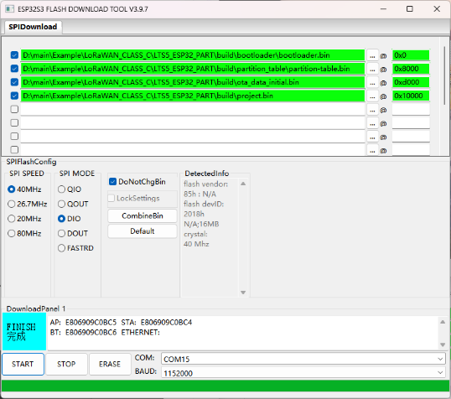The image size is (451, 399).
Task: Select 80MHz SPI speed
Action: pos(11,233)
